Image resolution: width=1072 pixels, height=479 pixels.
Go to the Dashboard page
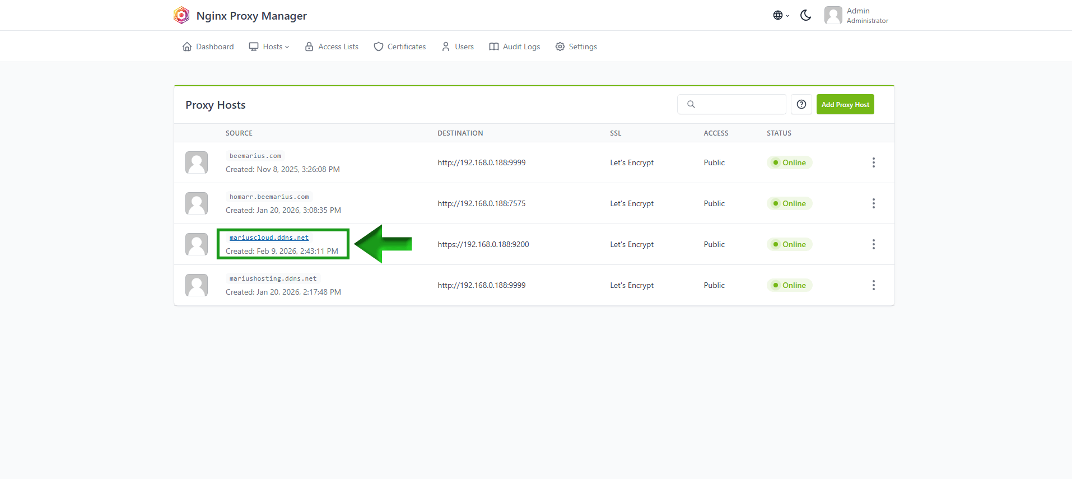208,46
